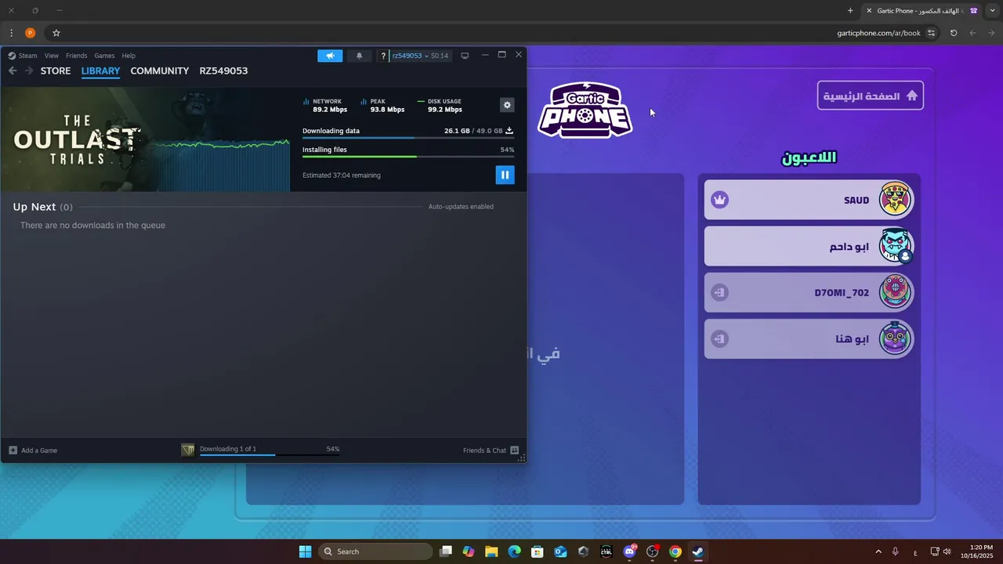This screenshot has height=564, width=1003.
Task: Open Microsoft Store from the taskbar
Action: click(538, 551)
